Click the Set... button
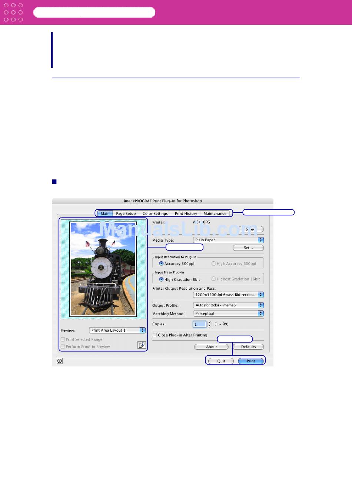This screenshot has height=498, width=352. click(248, 248)
